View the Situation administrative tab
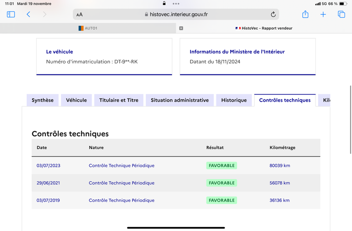This screenshot has width=352, height=231. click(180, 100)
